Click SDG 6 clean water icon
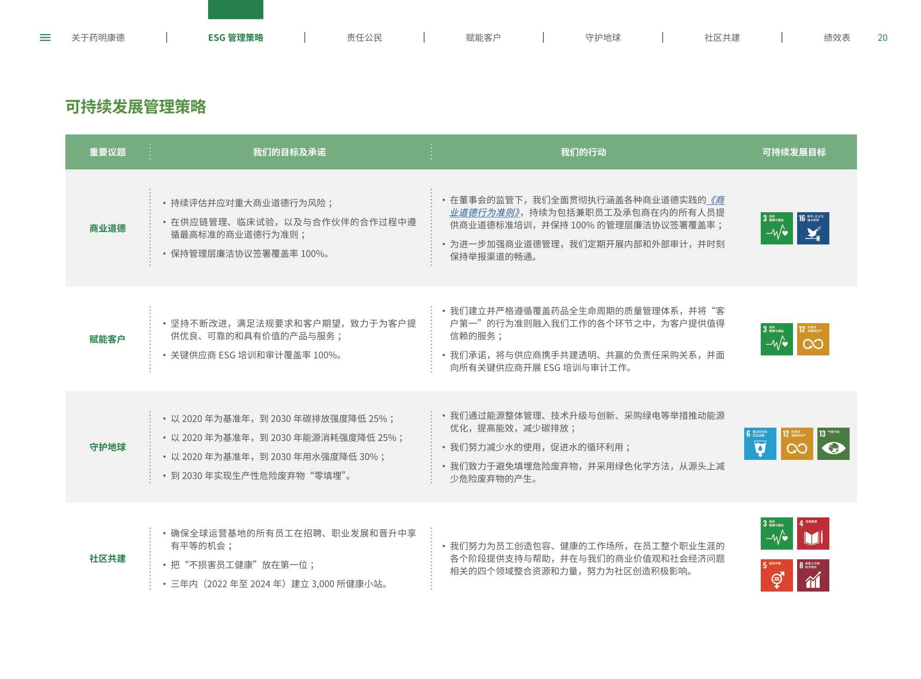 tap(760, 444)
